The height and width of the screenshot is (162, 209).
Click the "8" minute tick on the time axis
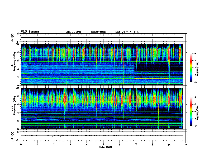pyautogui.click(x=153, y=145)
